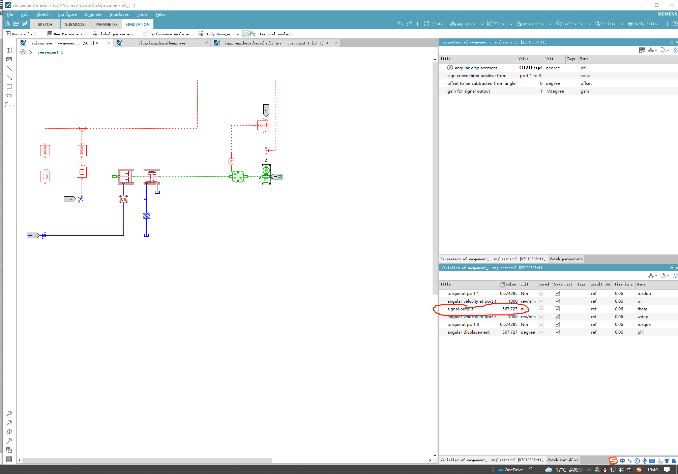Click Saved checkbox for signal output
678x474 pixels.
tap(542, 309)
